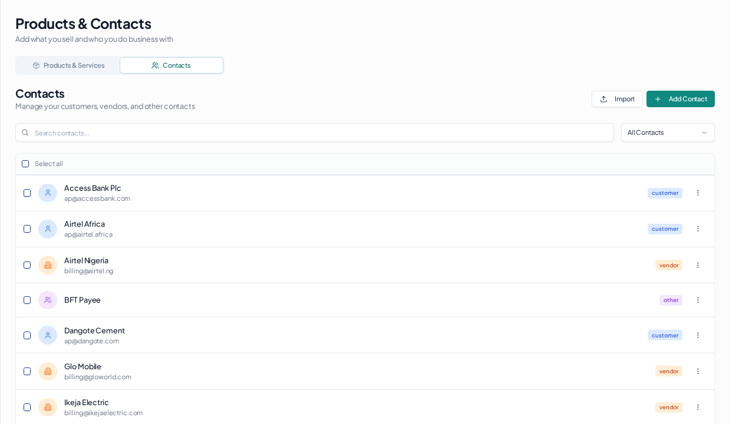
Task: Click the Airtel Africa person avatar icon
Action: [48, 229]
